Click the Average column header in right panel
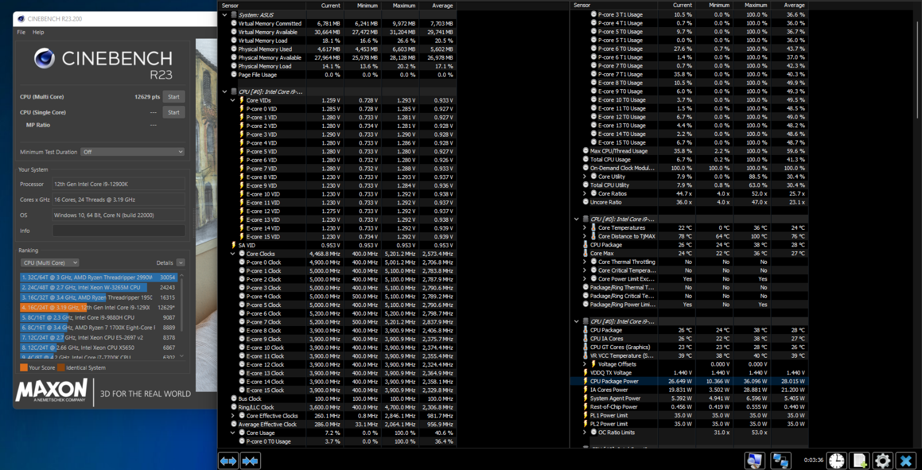 pos(794,5)
